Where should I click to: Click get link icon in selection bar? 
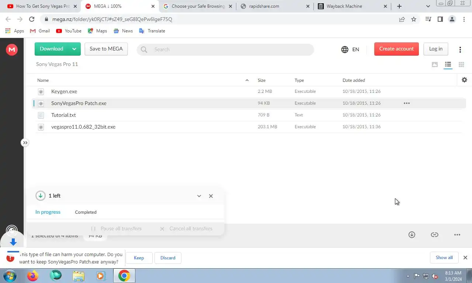pos(435,235)
